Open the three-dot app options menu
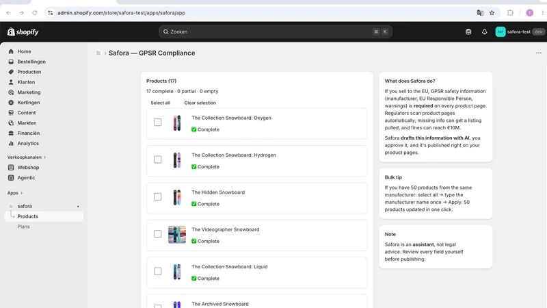547x308 pixels. 539,53
